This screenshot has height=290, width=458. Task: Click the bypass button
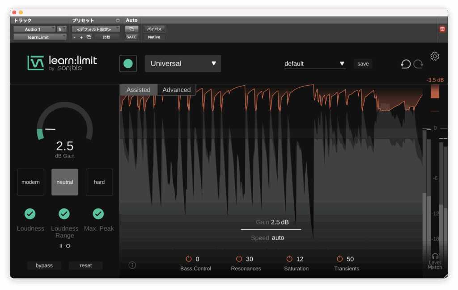(44, 265)
